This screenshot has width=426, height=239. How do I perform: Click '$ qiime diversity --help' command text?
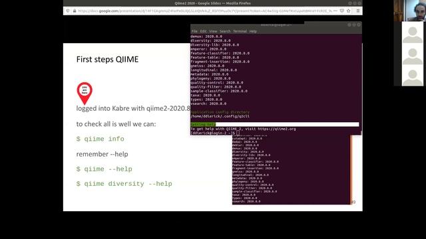(x=124, y=184)
